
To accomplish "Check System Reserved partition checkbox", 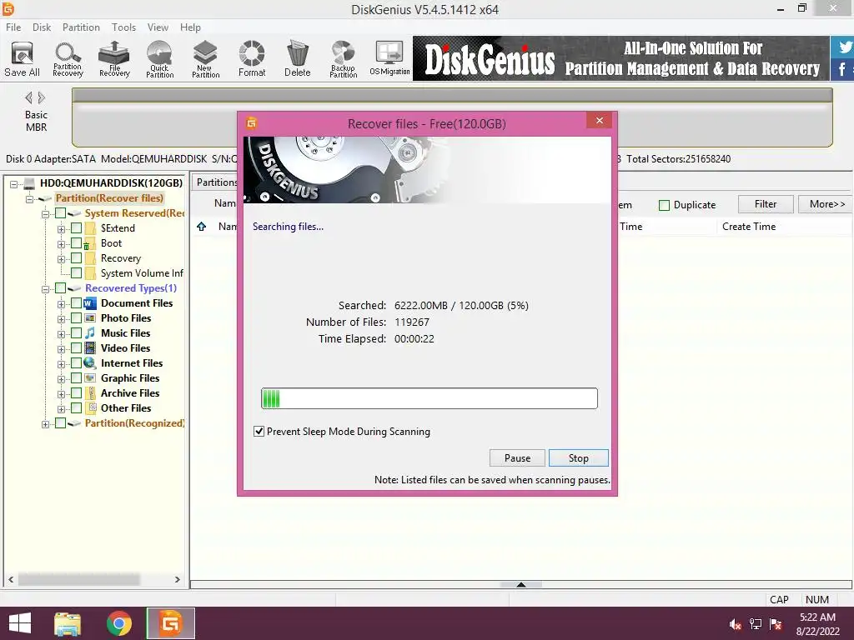I will coord(60,212).
